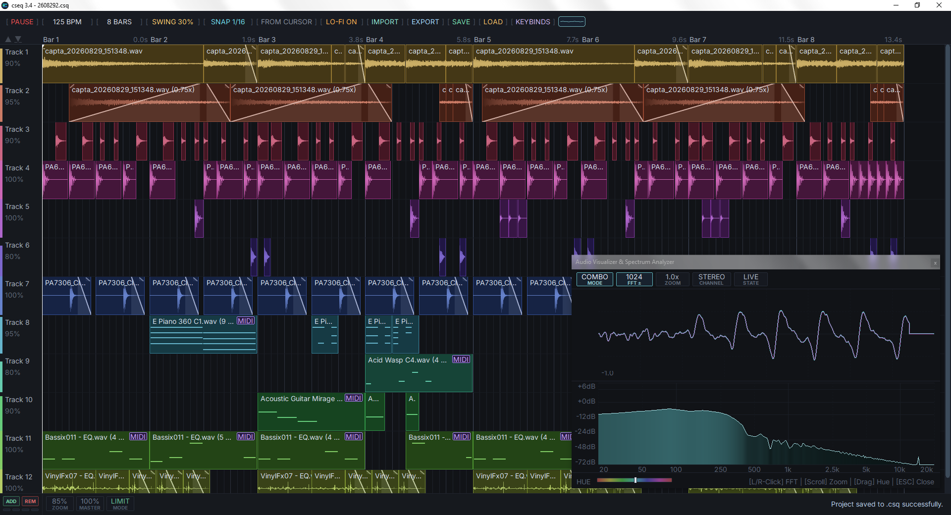Switch the STEREO channel setting
Image resolution: width=951 pixels, height=515 pixels.
tap(711, 279)
